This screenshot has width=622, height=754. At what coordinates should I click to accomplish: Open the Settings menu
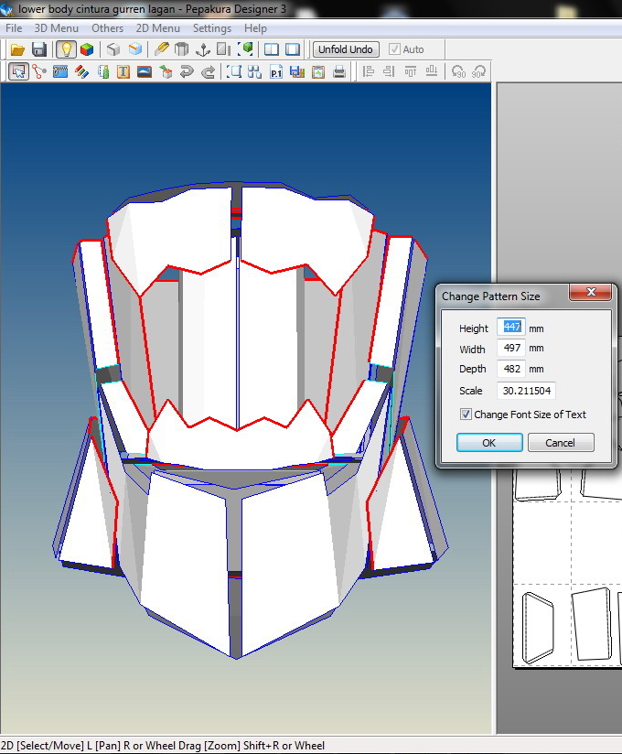click(211, 28)
